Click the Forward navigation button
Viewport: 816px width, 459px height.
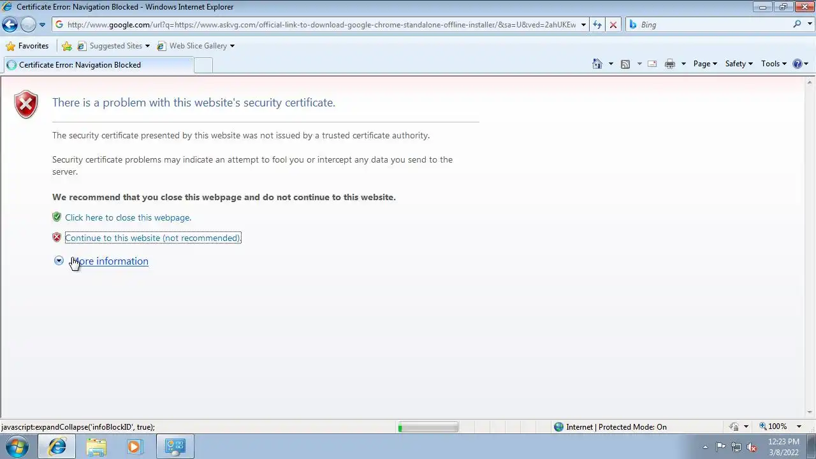point(28,25)
